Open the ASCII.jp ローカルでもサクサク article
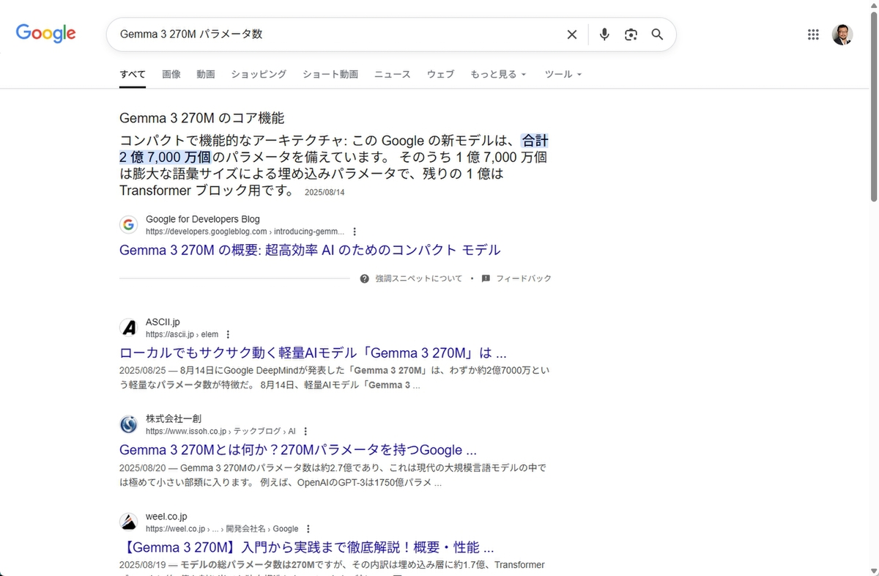The height and width of the screenshot is (576, 879). tap(313, 352)
